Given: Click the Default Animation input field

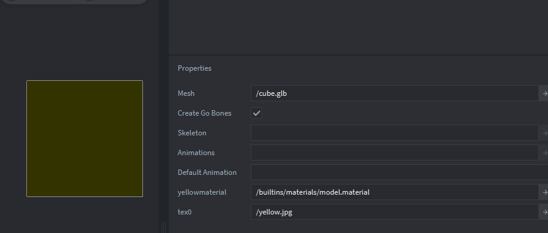Looking at the screenshot, I should pos(399,173).
